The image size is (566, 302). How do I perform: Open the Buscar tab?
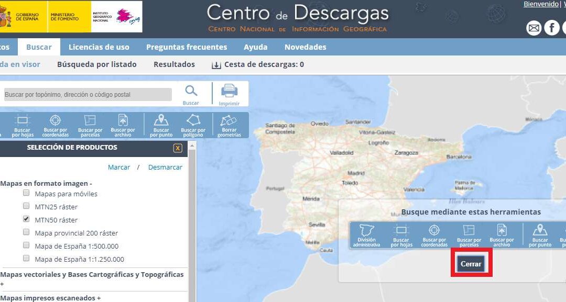tap(39, 47)
